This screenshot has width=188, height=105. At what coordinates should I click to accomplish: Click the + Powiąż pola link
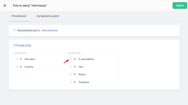tap(22, 45)
